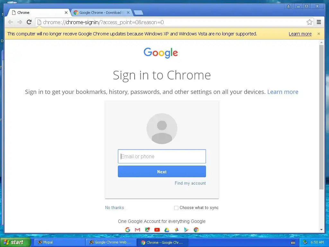Close the Google Chrome Download tab
Screen dimensions: 329x247
point(128,13)
